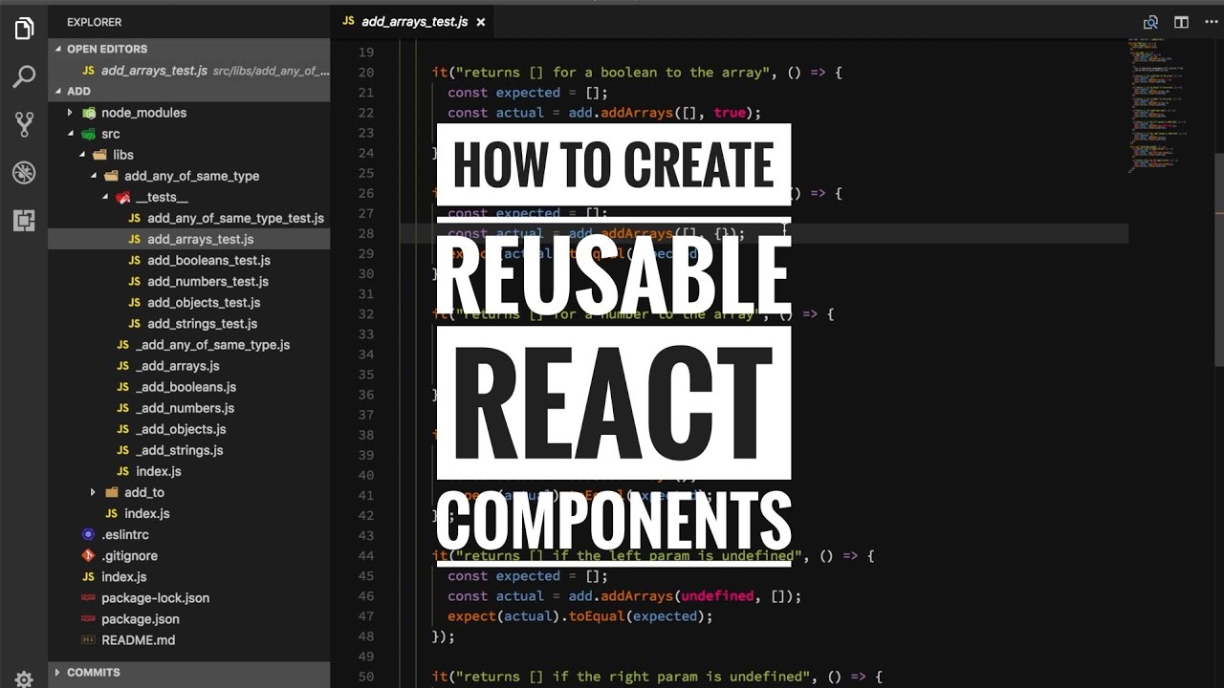Image resolution: width=1224 pixels, height=688 pixels.
Task: Collapse the libs folder
Action: point(81,155)
